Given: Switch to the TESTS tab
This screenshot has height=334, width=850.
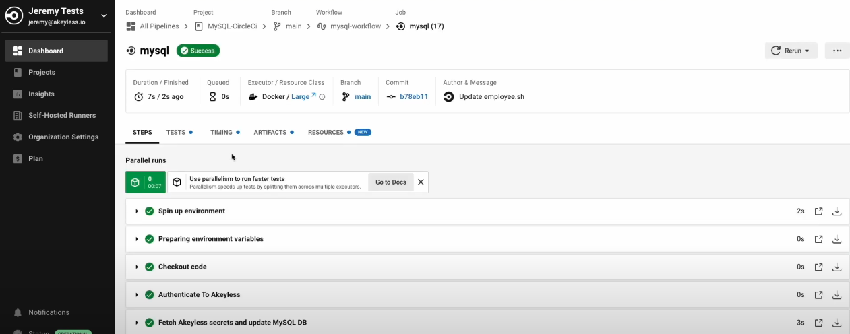Looking at the screenshot, I should point(179,132).
